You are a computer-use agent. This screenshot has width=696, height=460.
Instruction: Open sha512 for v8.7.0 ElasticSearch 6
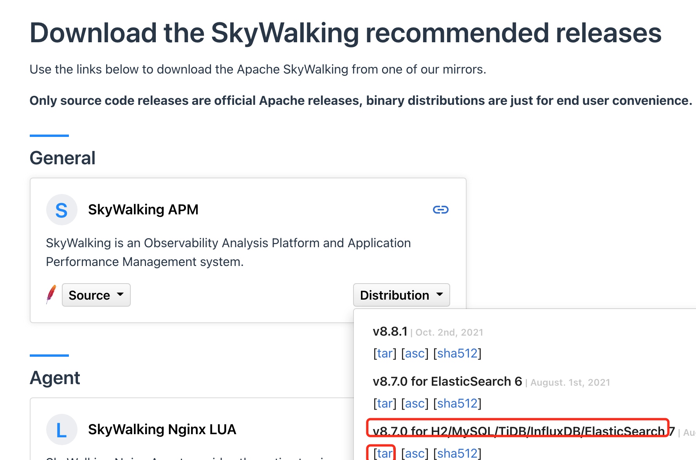click(x=457, y=403)
